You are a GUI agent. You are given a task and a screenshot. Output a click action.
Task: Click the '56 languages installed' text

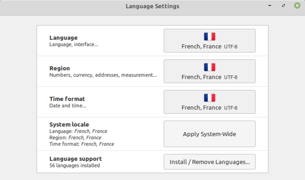click(75, 165)
